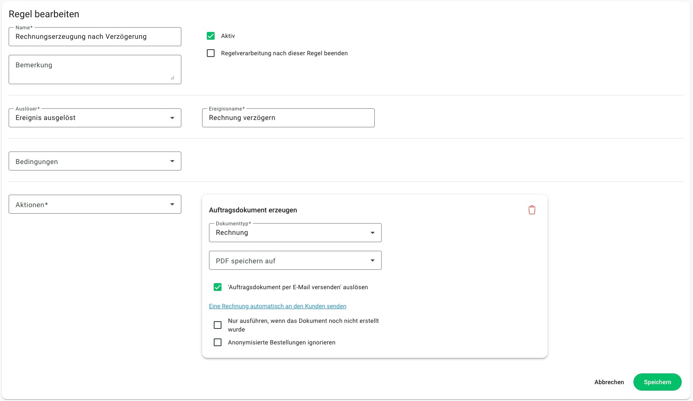Click the Bemerkung textarea resize handle

pyautogui.click(x=172, y=78)
